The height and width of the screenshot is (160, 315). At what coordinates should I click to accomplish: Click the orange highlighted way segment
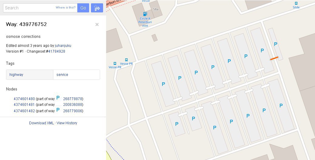274,58
